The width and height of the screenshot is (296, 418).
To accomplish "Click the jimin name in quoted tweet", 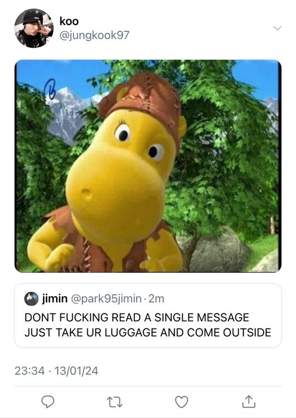I will (x=55, y=299).
